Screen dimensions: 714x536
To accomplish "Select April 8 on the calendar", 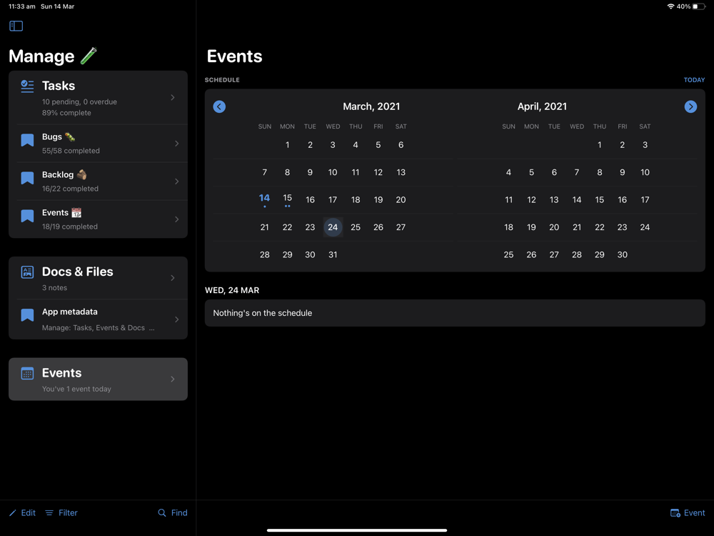I will (x=599, y=172).
